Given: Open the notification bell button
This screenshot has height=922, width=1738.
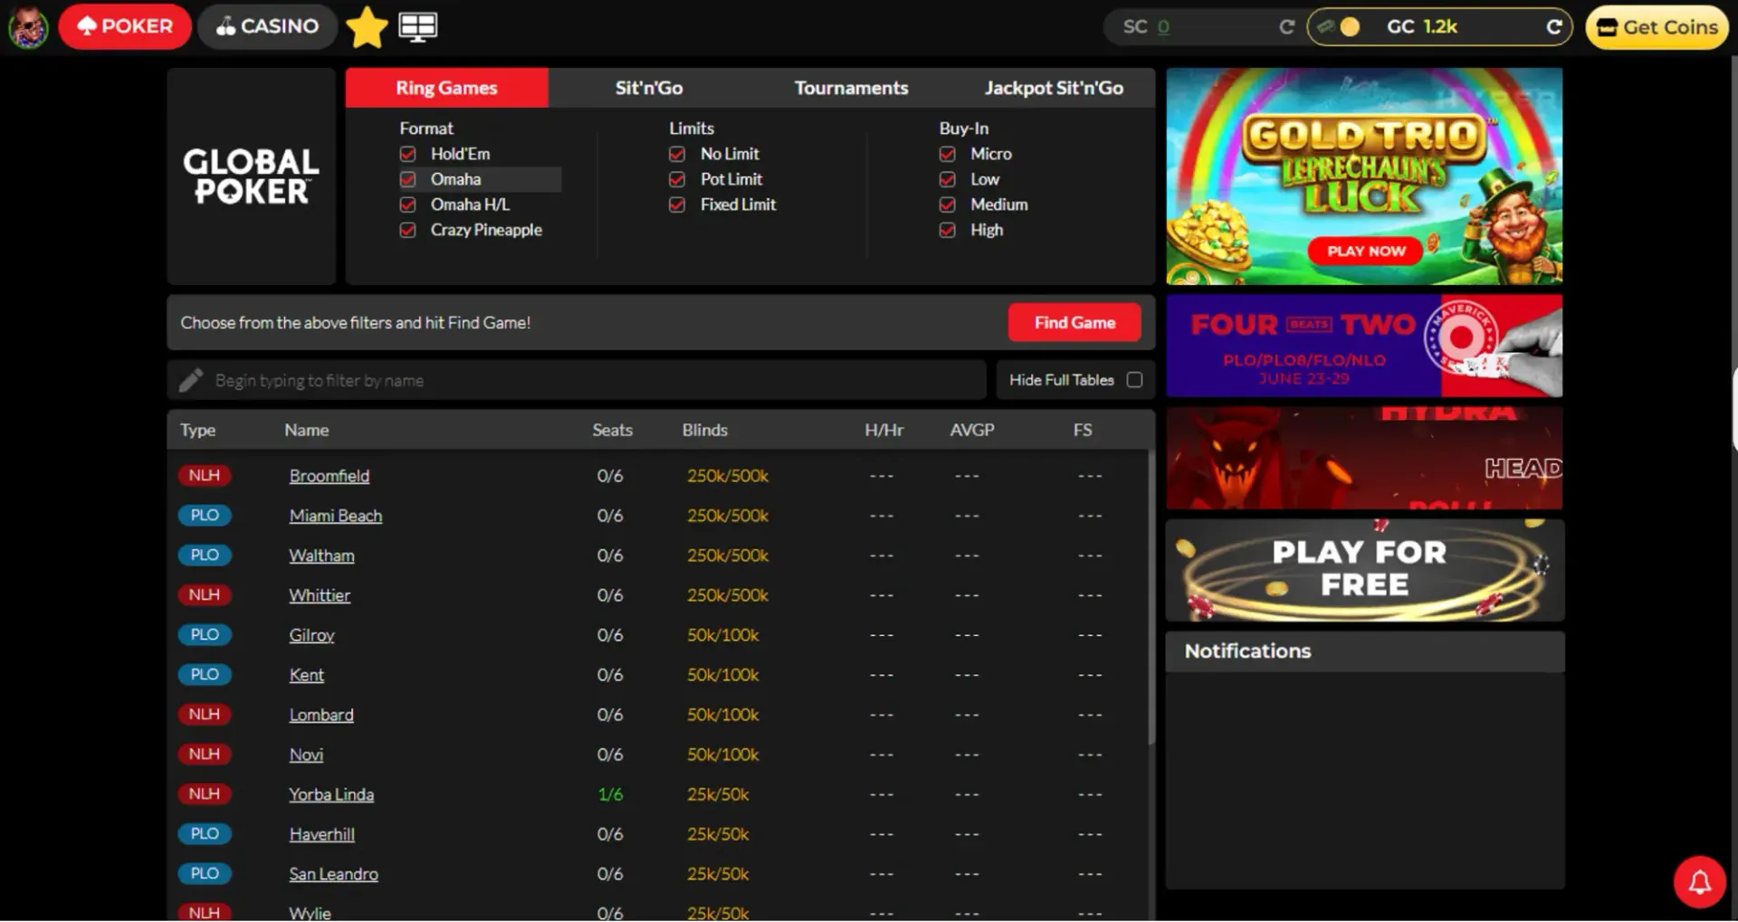Looking at the screenshot, I should click(1700, 881).
